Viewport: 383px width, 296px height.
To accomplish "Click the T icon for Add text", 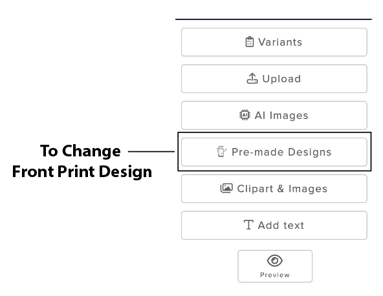I will click(248, 225).
